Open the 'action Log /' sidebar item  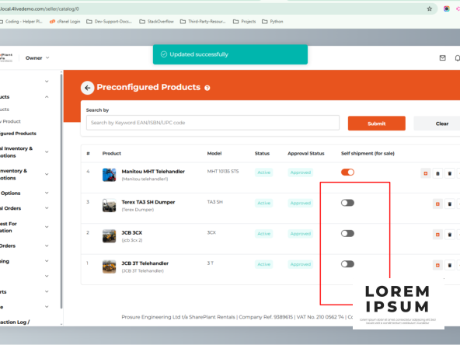[x=15, y=322]
